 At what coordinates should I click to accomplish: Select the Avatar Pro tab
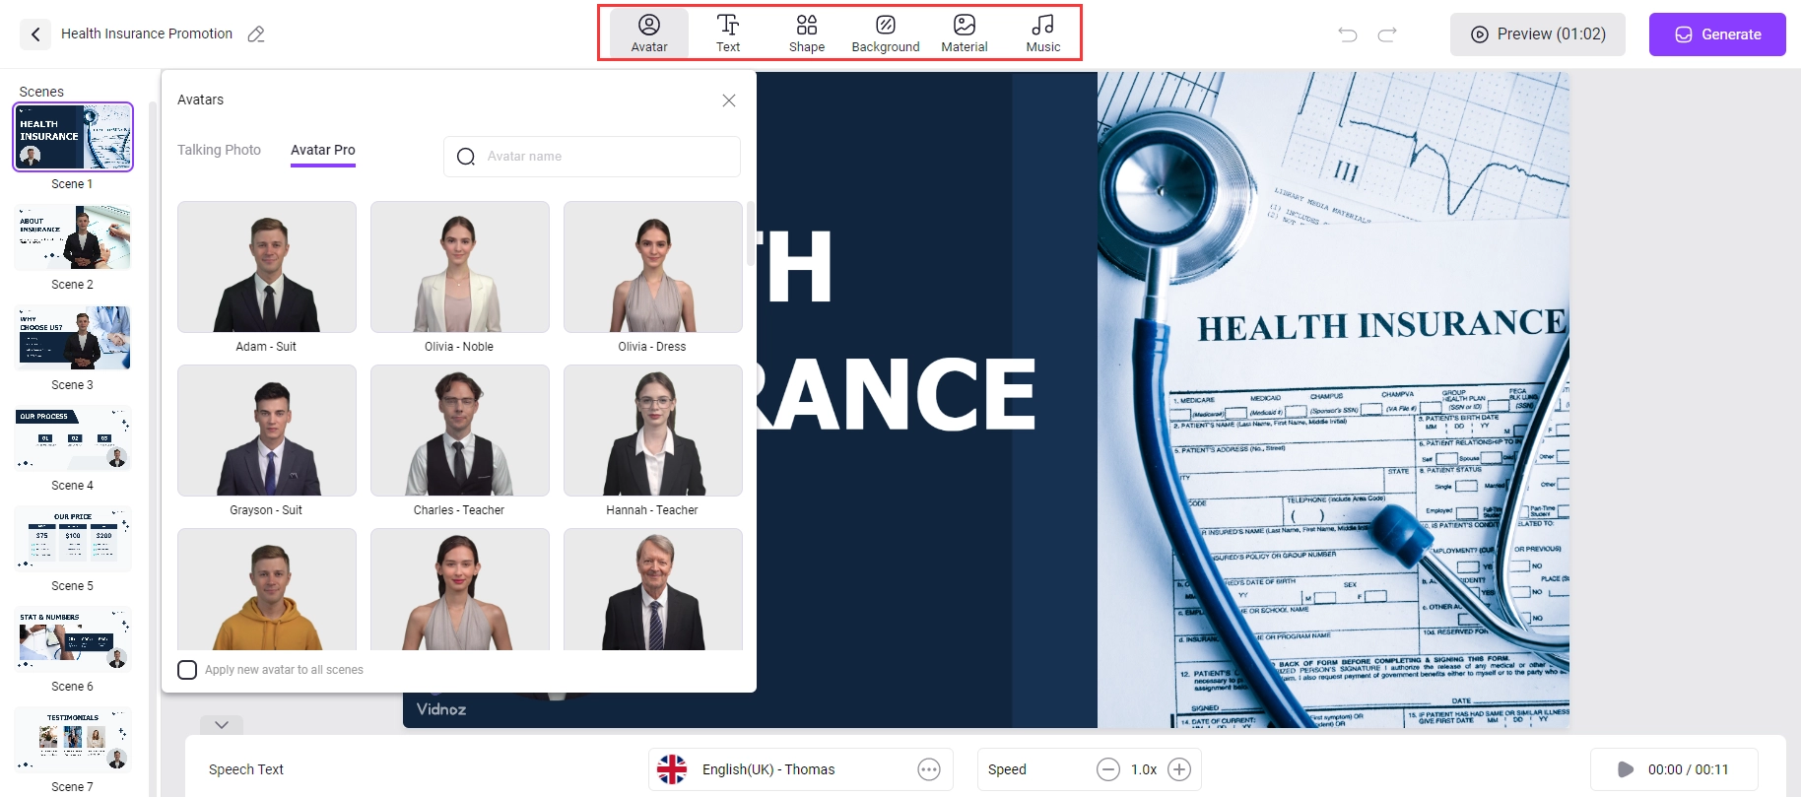pos(322,150)
